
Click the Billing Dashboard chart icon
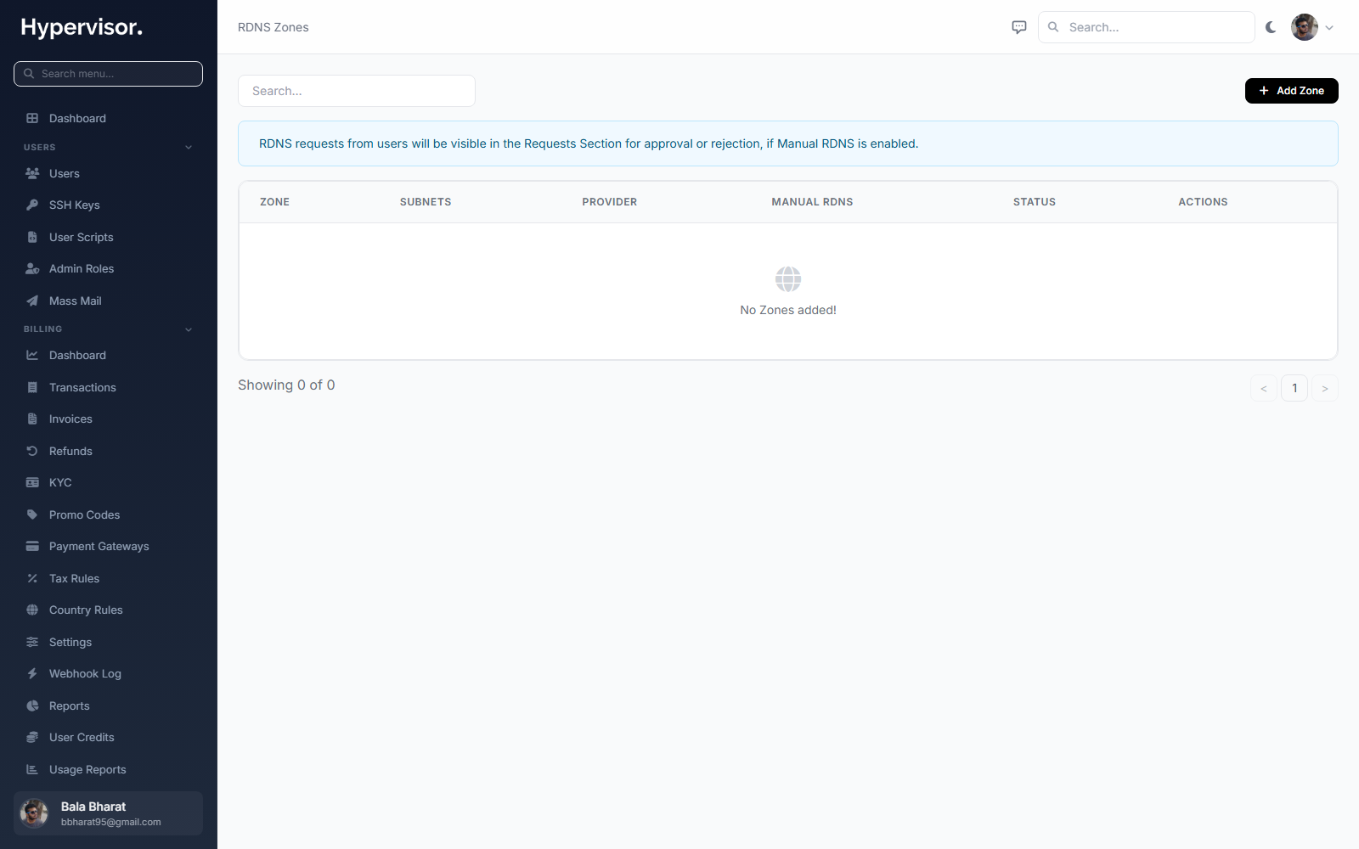click(x=32, y=355)
